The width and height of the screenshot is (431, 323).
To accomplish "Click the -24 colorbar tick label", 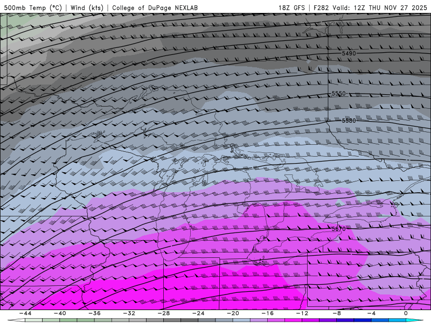I will point(198,313).
